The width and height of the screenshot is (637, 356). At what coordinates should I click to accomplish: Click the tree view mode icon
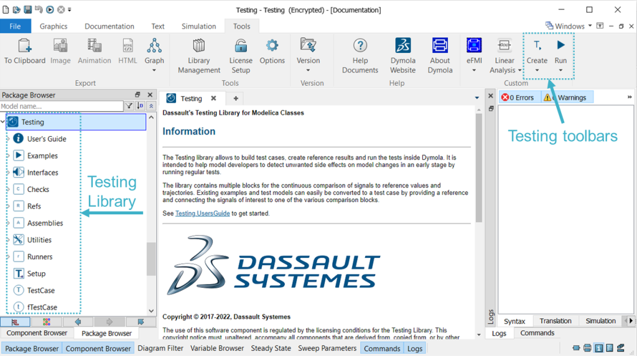pyautogui.click(x=15, y=322)
